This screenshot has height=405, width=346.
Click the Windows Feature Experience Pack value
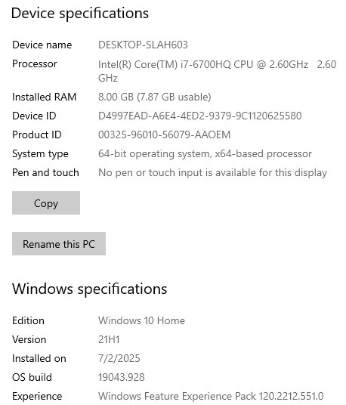(211, 396)
